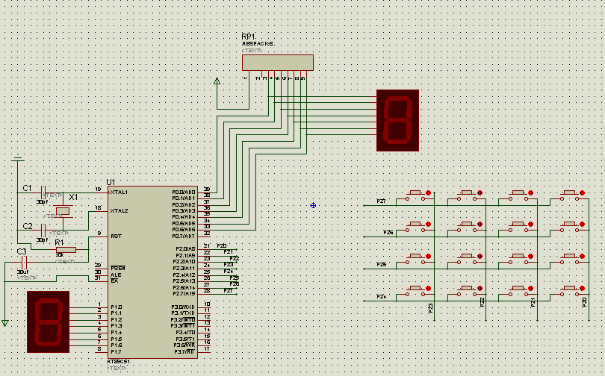Click the C1 capacitor reference label
Screen dimensions: 605x376
pos(27,188)
